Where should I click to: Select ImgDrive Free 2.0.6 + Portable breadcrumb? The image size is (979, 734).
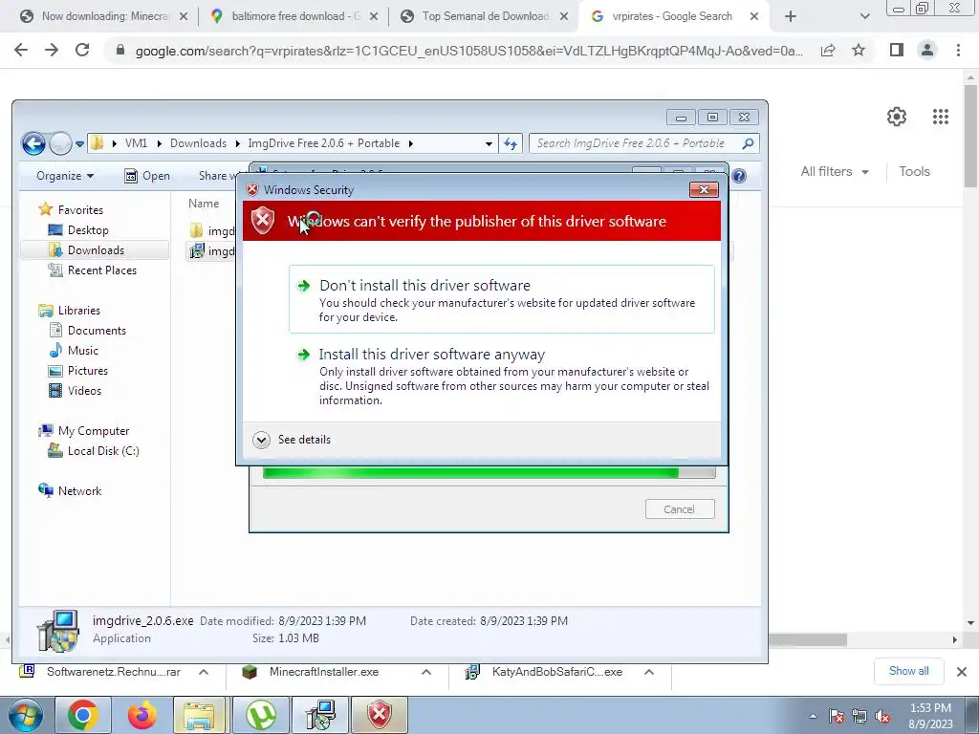point(323,143)
